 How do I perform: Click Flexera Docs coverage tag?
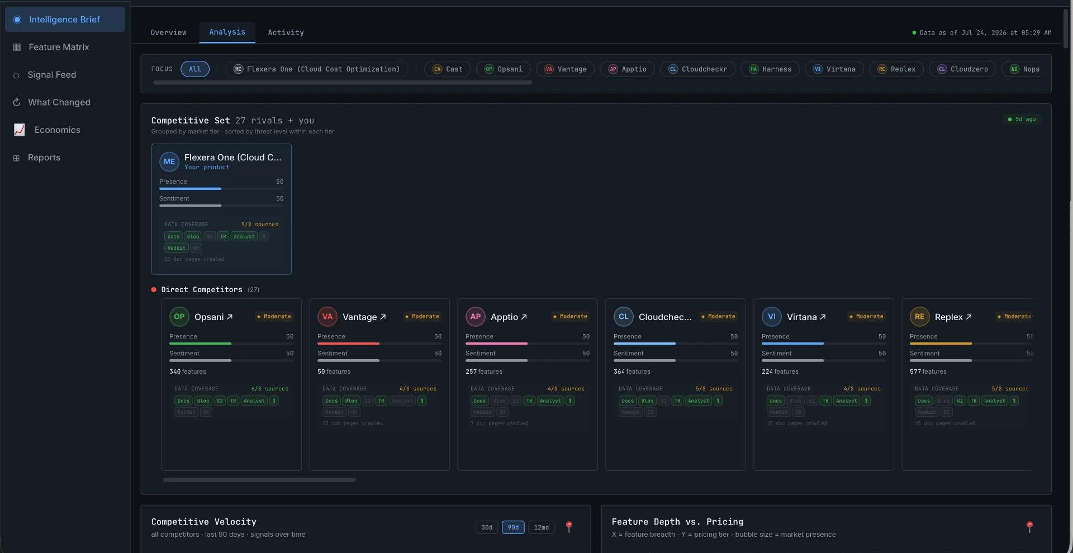click(x=173, y=237)
